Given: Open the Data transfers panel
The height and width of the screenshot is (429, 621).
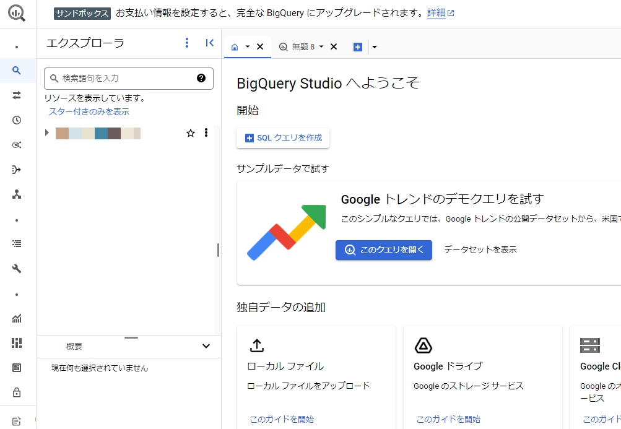Looking at the screenshot, I should [18, 95].
